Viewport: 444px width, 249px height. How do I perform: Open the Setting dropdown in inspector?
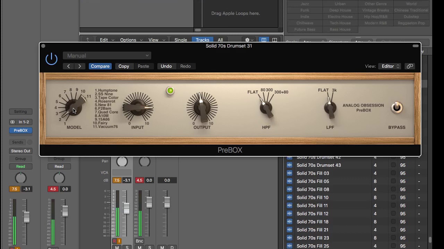pyautogui.click(x=20, y=112)
